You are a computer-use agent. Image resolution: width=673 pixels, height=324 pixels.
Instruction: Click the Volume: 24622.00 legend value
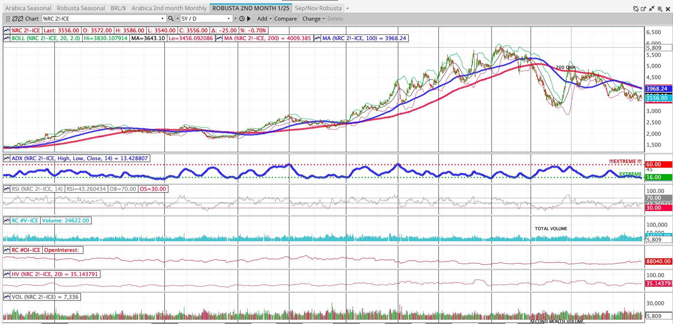pyautogui.click(x=65, y=221)
